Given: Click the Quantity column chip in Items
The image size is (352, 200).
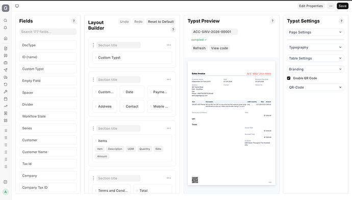Looking at the screenshot, I should [144, 149].
